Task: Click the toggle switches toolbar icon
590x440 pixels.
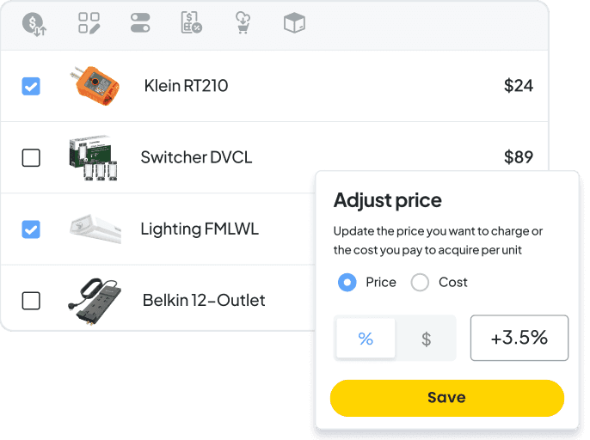Action: tap(140, 23)
